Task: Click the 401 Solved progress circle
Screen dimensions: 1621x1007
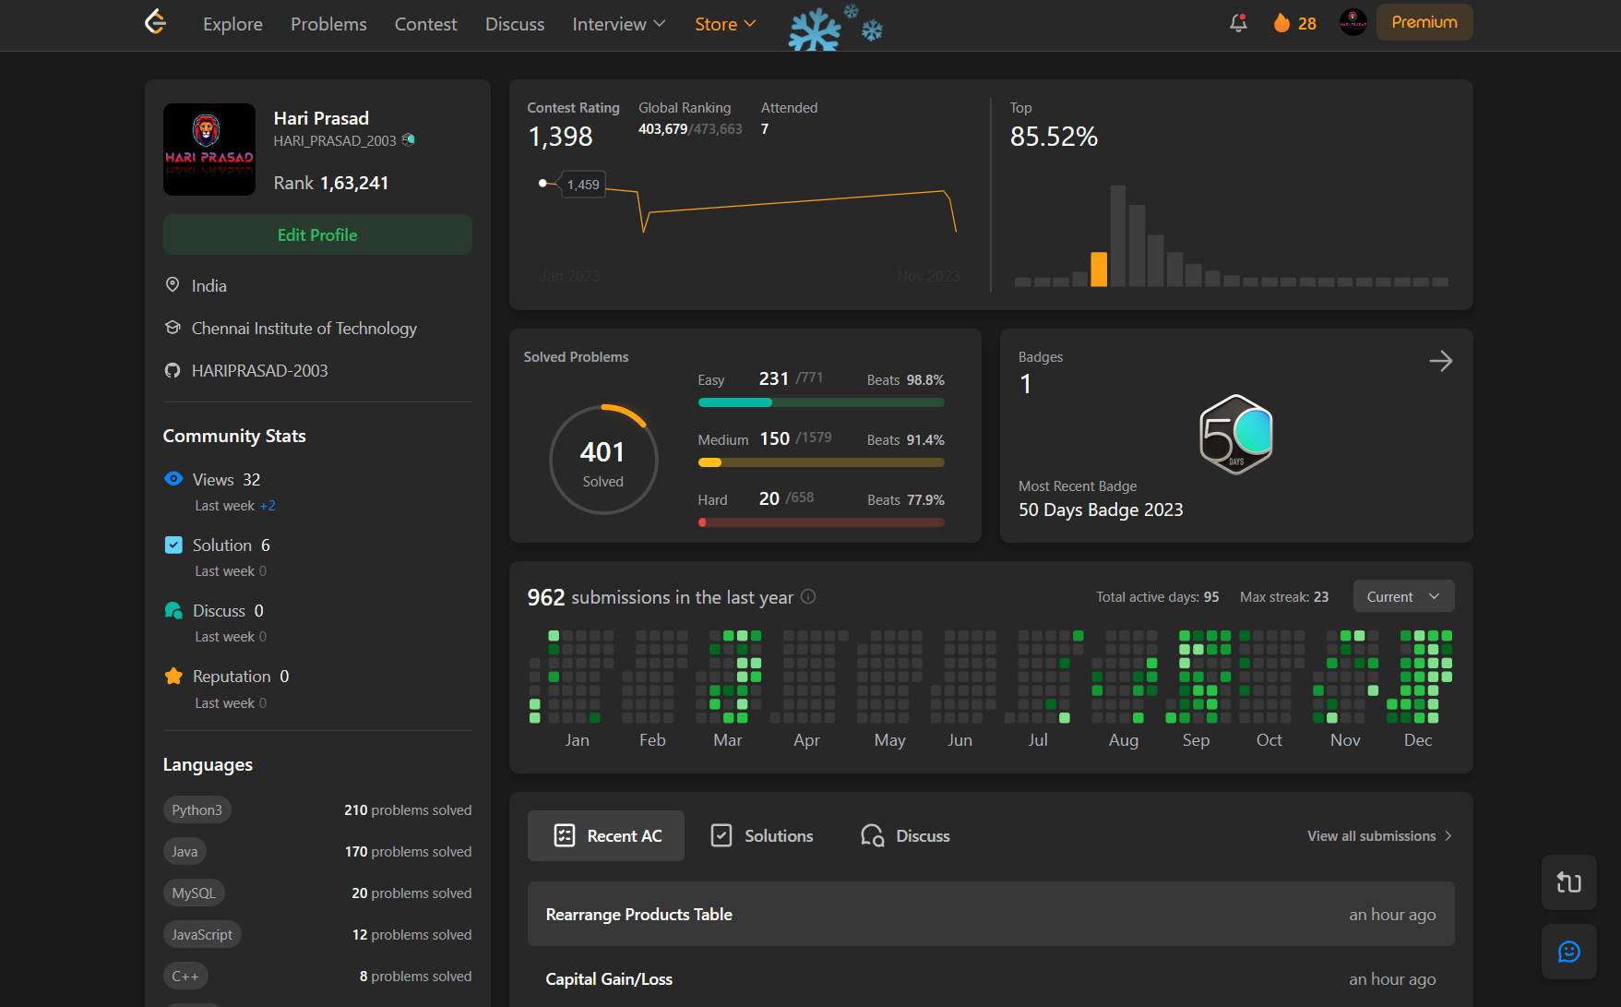Action: coord(603,460)
